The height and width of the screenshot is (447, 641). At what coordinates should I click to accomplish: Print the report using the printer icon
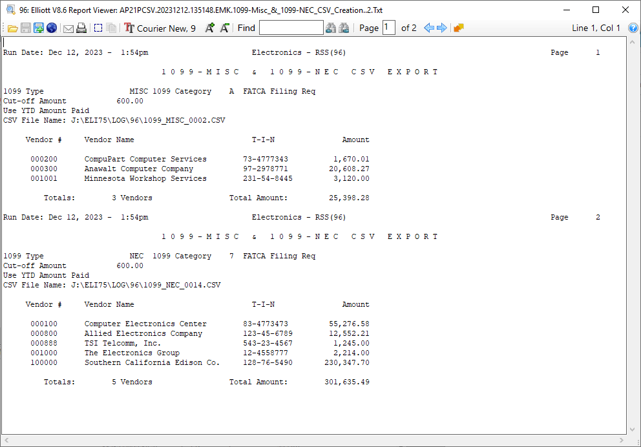point(81,28)
